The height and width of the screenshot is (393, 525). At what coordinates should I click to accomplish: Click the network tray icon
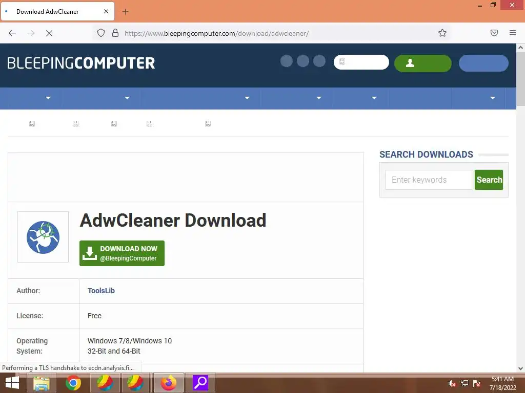click(x=465, y=383)
